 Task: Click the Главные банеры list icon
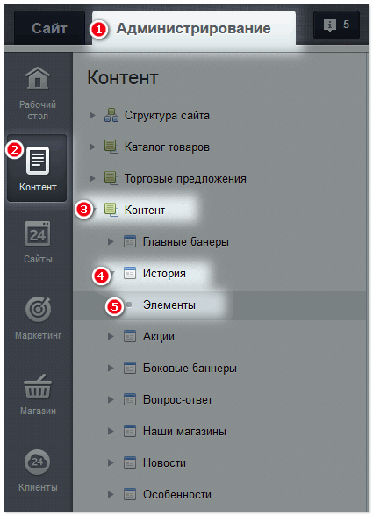click(x=130, y=241)
